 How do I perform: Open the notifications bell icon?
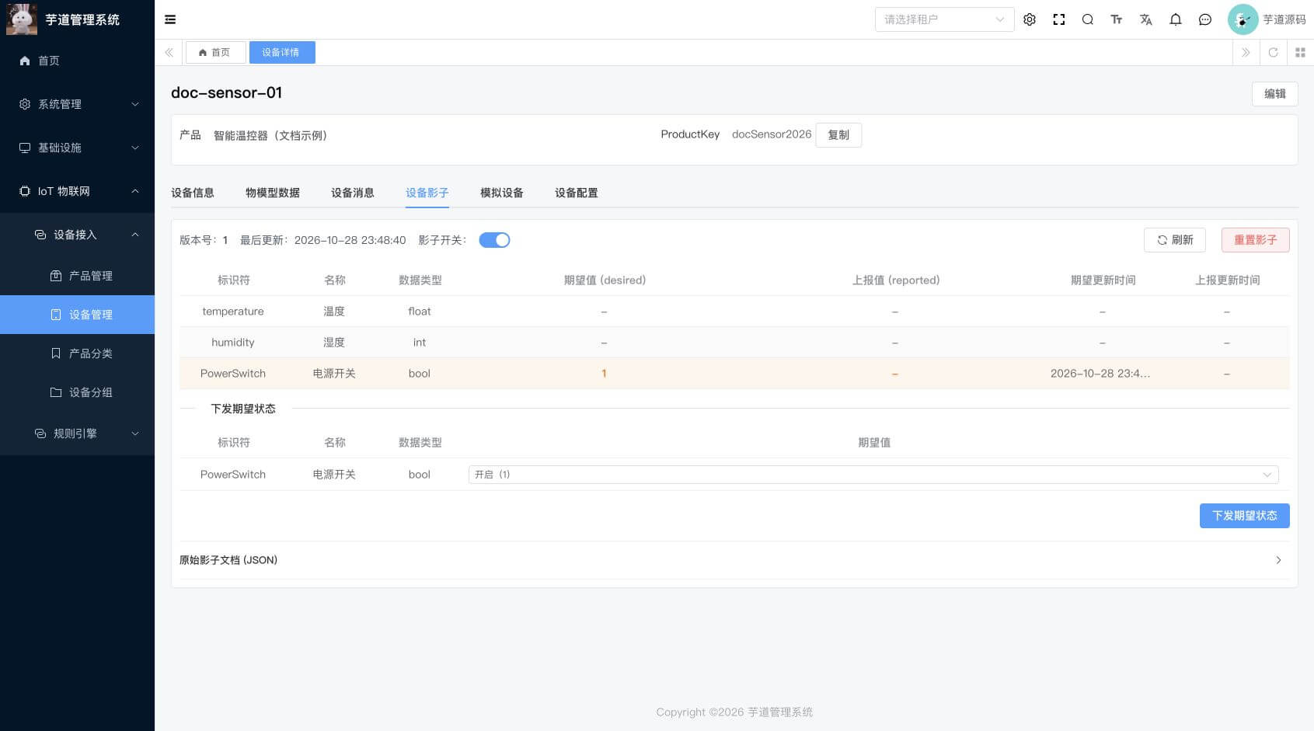(x=1176, y=19)
